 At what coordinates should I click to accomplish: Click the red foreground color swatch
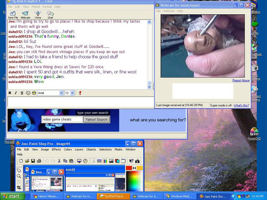click(129, 168)
